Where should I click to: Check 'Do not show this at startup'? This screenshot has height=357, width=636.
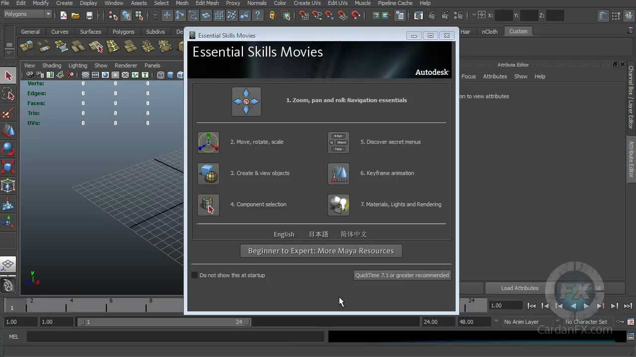coord(195,275)
